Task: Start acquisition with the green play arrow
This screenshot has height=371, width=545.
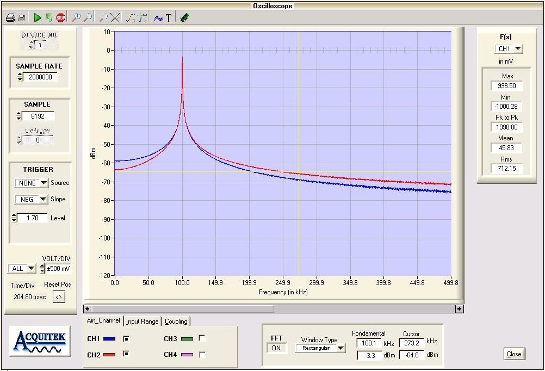Action: [38, 18]
